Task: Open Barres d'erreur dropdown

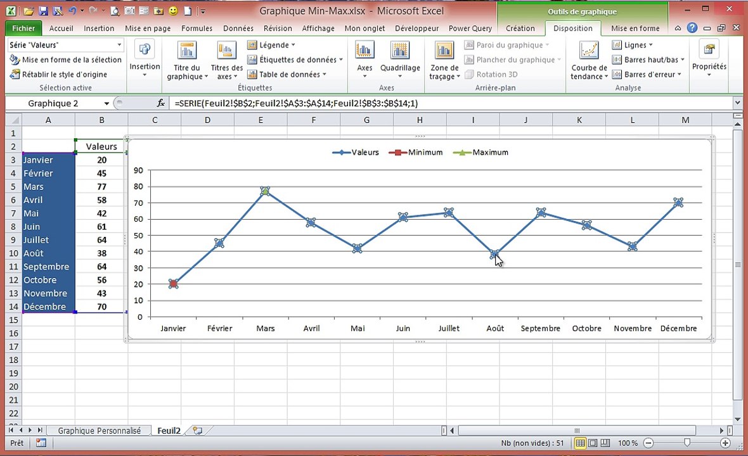Action: [x=647, y=74]
